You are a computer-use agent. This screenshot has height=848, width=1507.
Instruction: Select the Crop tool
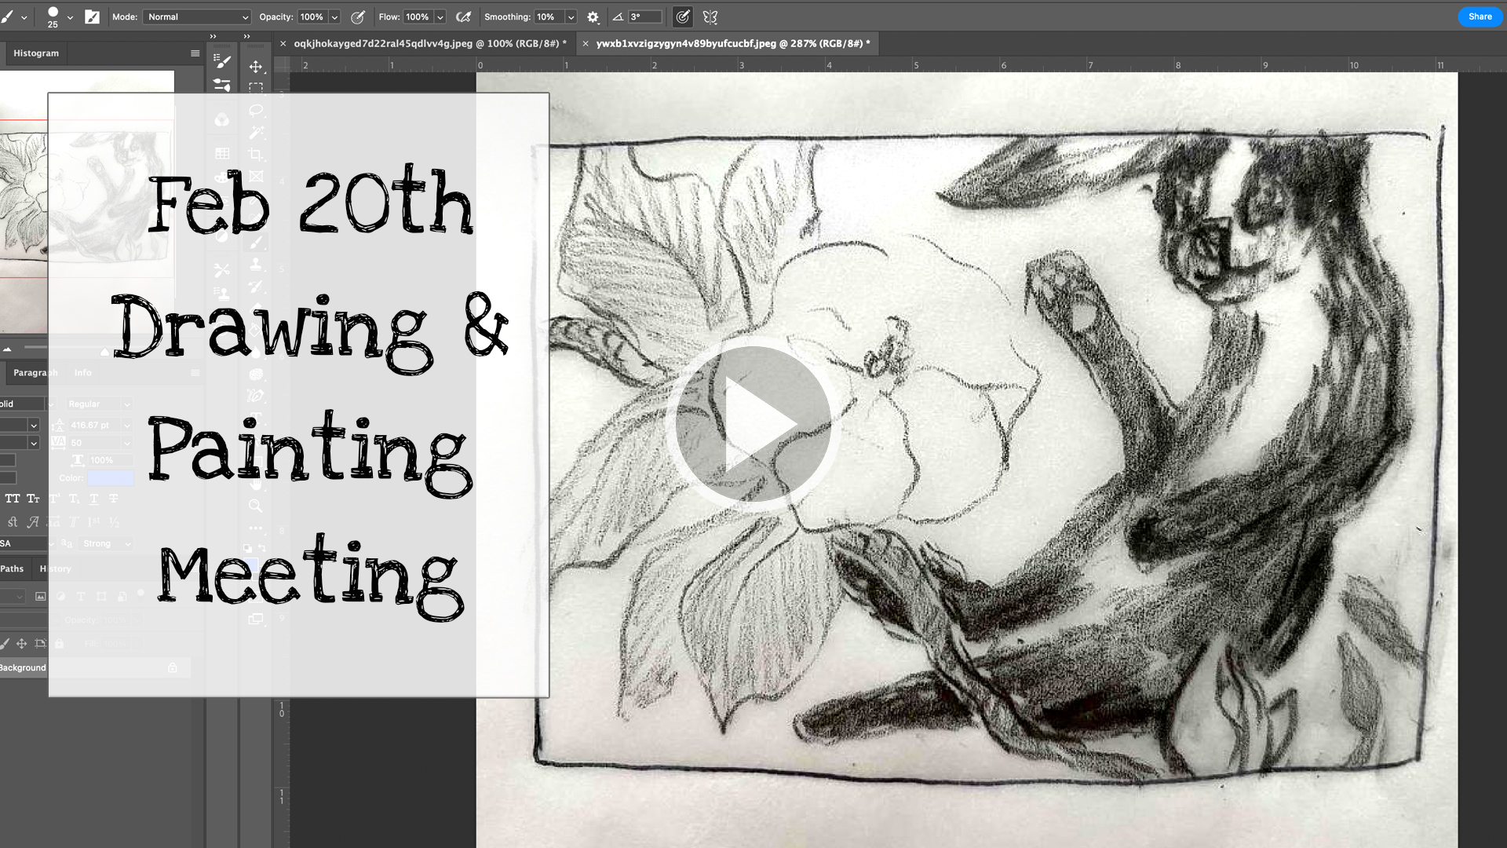pyautogui.click(x=256, y=155)
